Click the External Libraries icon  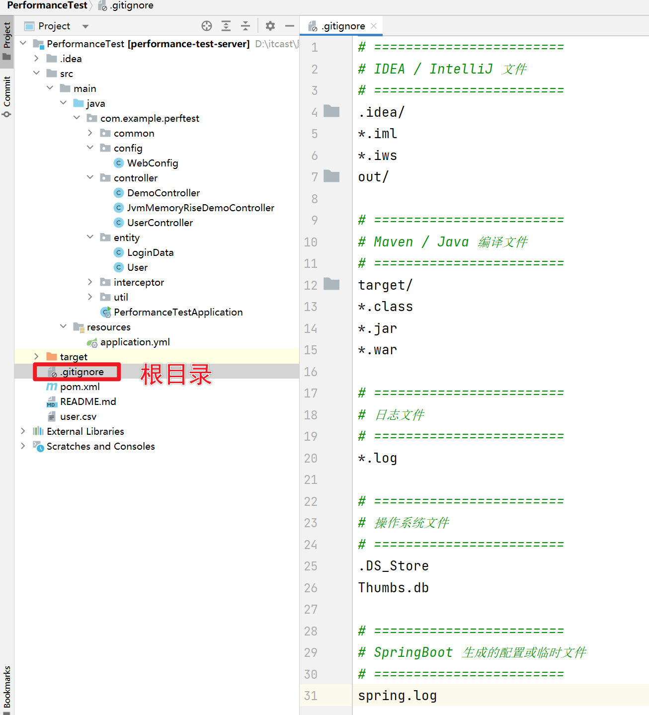38,431
